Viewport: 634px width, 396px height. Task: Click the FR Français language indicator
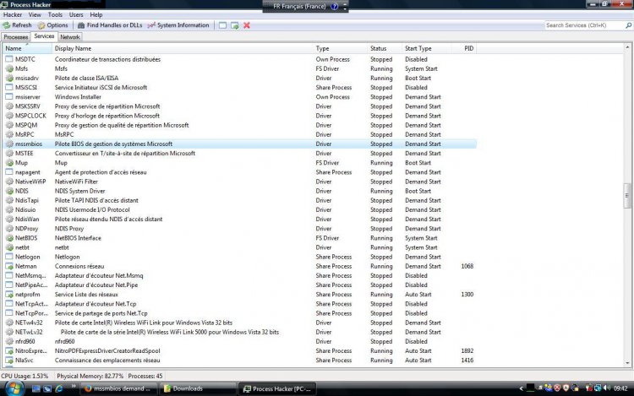point(299,7)
